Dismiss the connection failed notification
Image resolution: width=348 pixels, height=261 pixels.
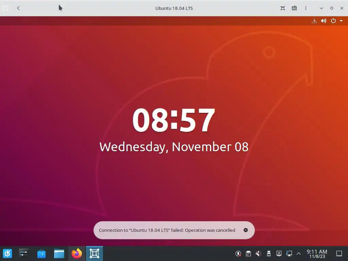coord(245,230)
